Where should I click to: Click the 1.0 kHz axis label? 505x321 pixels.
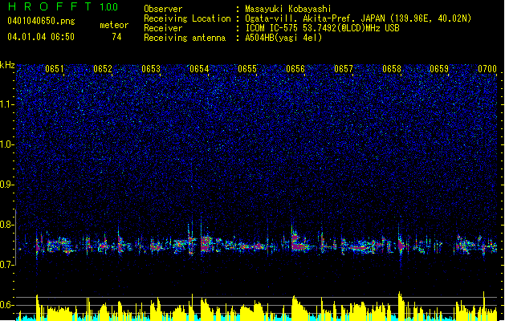pos(7,144)
